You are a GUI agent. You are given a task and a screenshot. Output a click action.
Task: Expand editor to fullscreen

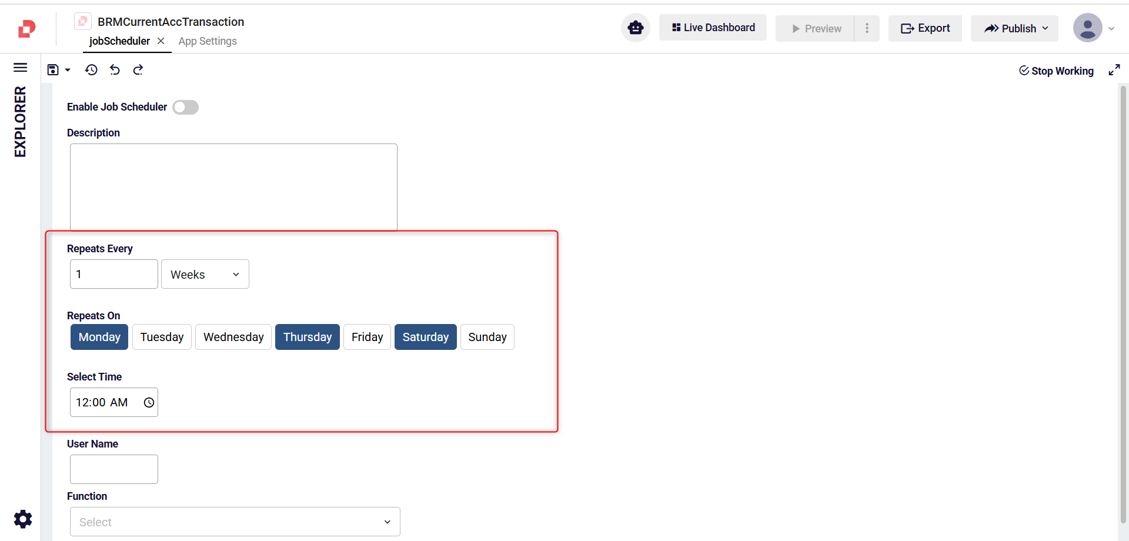click(1114, 71)
